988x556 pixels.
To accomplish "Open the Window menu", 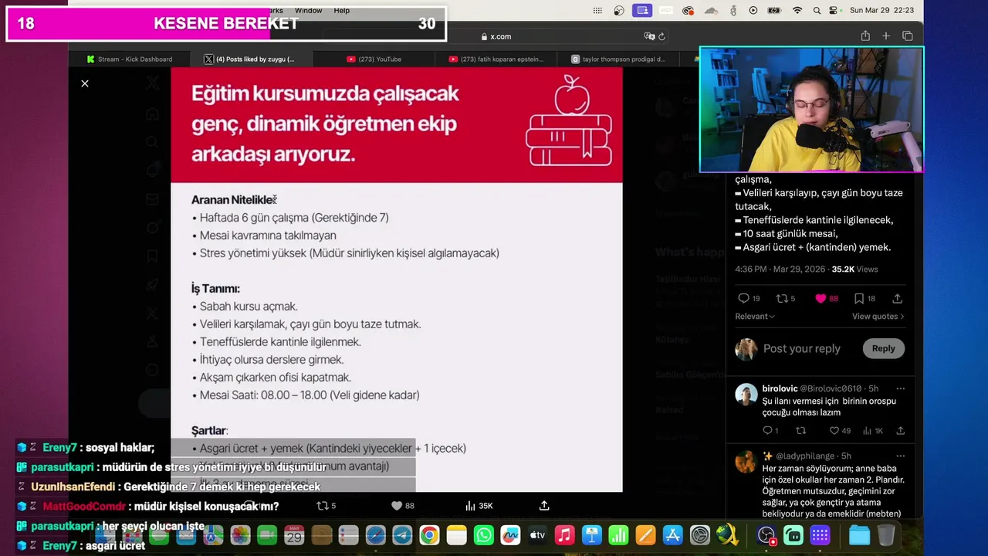I will coord(308,11).
